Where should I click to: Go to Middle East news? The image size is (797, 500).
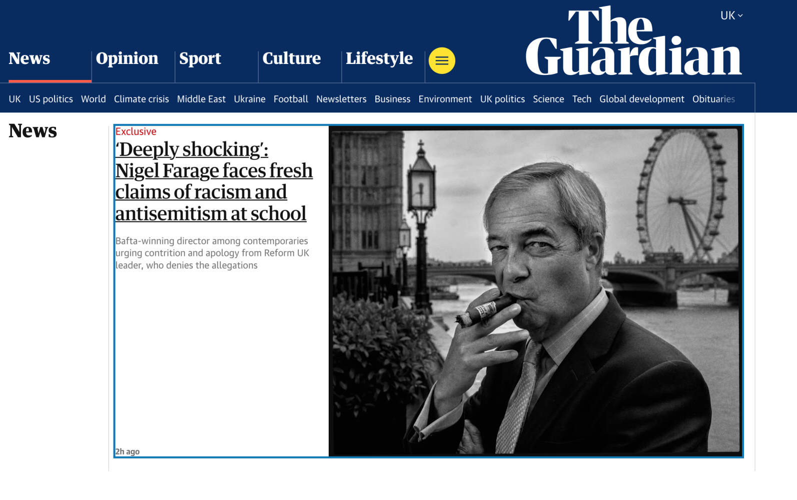pyautogui.click(x=201, y=99)
